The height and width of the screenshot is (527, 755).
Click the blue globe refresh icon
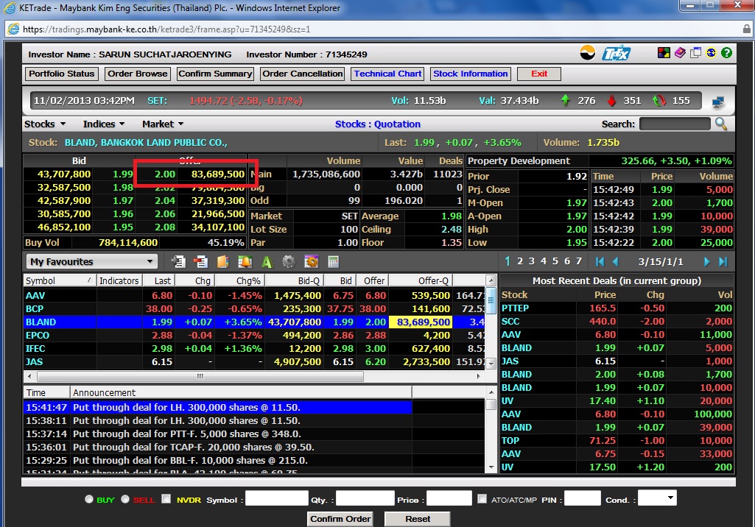pos(712,53)
